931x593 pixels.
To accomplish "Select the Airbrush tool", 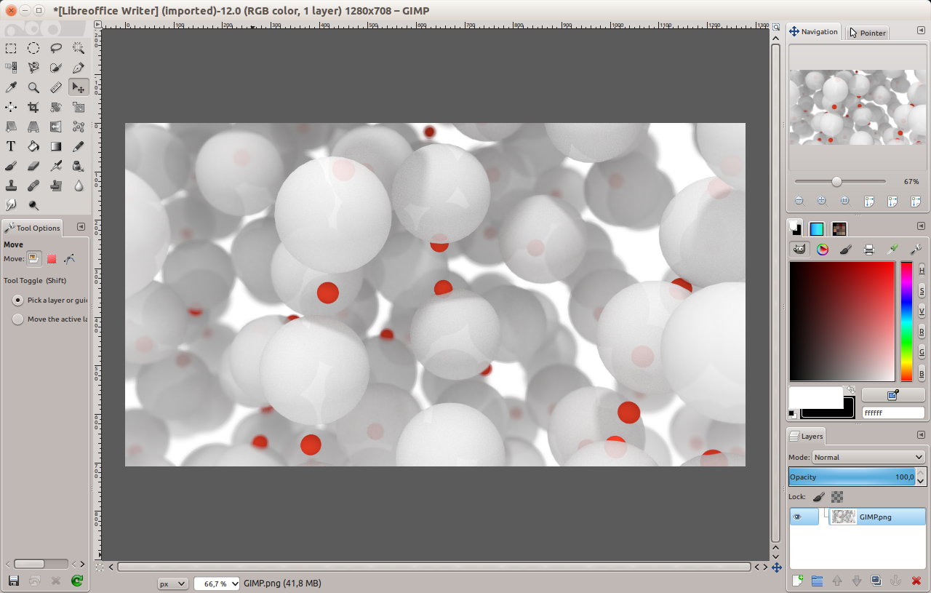I will [56, 166].
